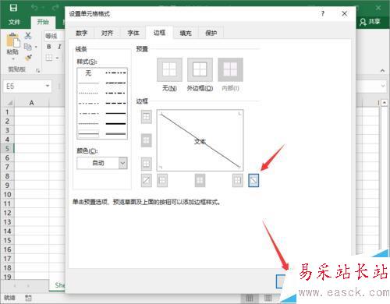The image size is (390, 304).
Task: Click the border preview area with 文本
Action: [x=200, y=140]
